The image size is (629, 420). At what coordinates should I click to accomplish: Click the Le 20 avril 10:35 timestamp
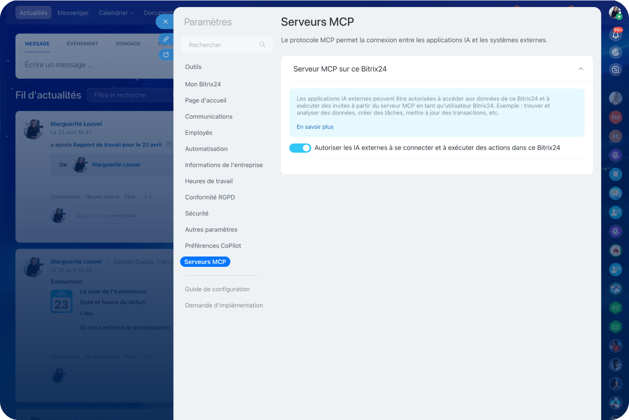tap(71, 270)
